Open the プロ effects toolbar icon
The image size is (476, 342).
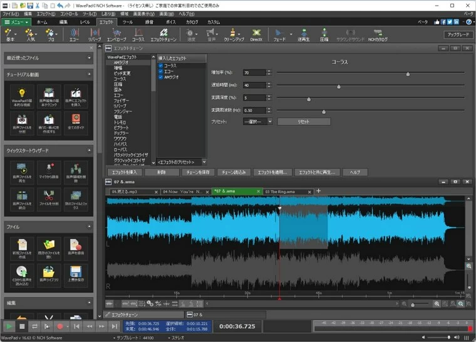point(51,35)
